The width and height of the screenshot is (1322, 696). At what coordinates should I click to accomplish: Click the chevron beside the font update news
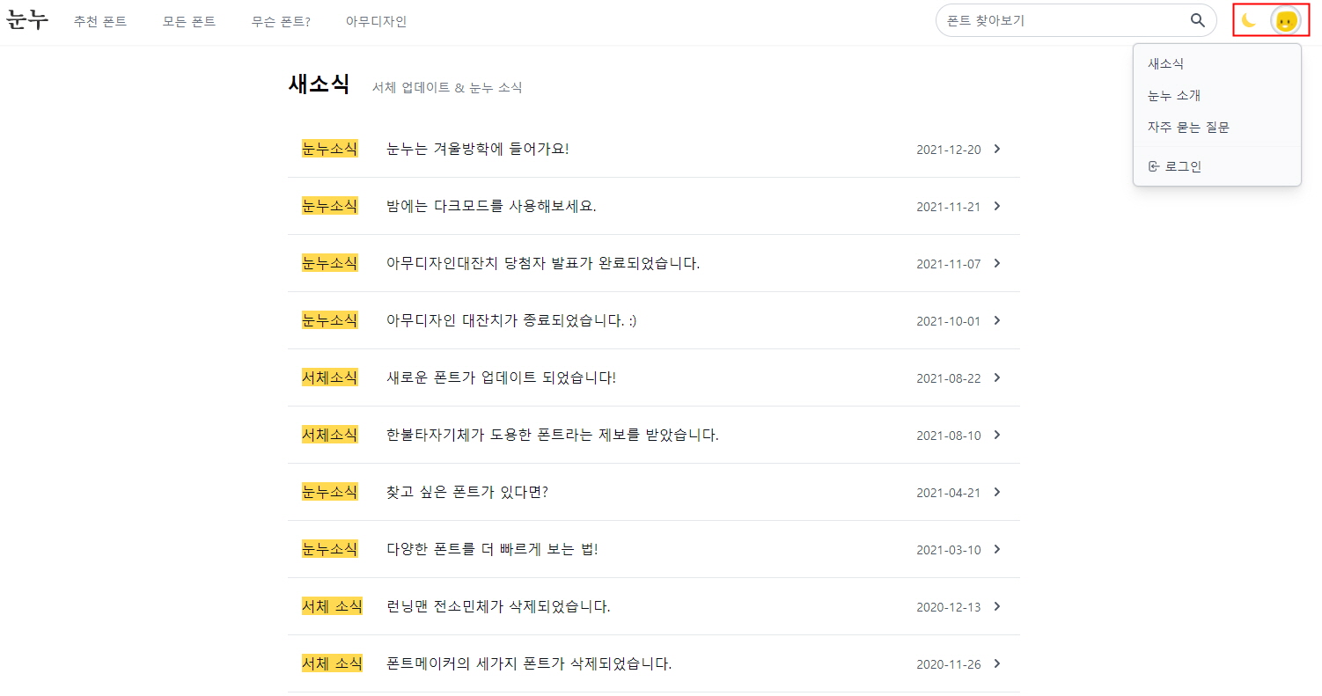coord(997,377)
